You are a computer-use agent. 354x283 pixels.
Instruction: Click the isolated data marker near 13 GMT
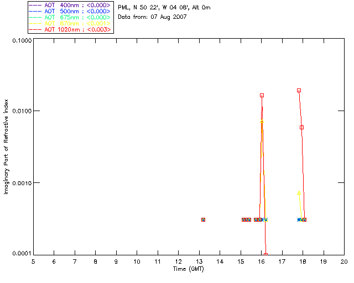[203, 219]
